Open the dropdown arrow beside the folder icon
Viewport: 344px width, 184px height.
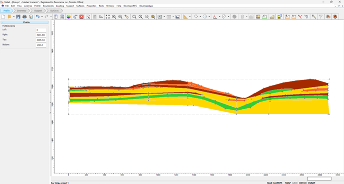(14, 17)
